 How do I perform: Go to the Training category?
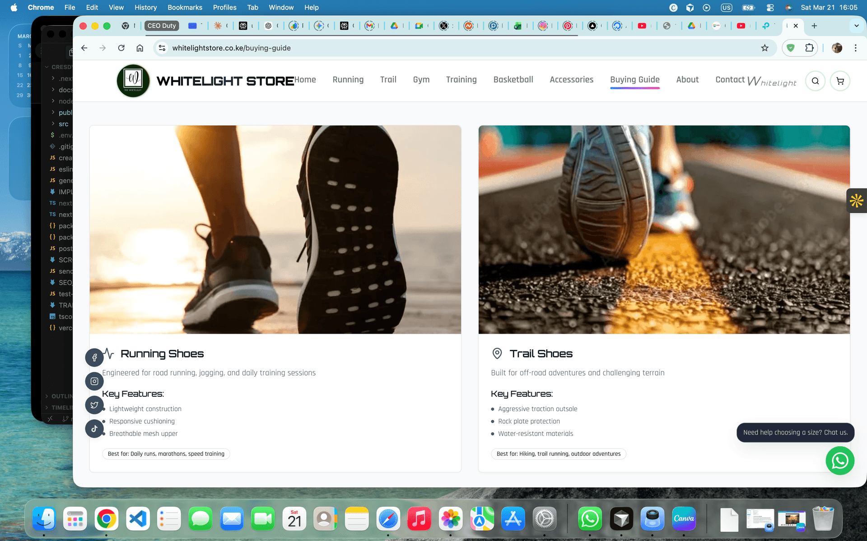(461, 80)
